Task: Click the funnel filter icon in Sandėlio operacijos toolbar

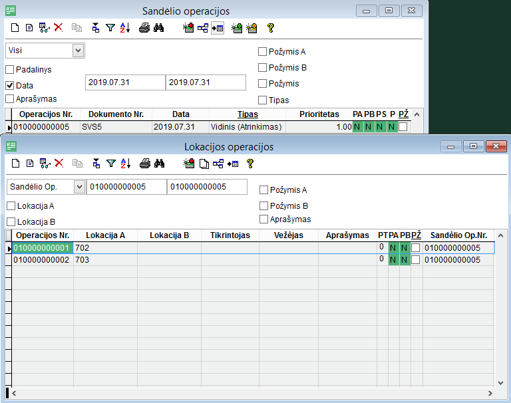Action: (x=110, y=28)
